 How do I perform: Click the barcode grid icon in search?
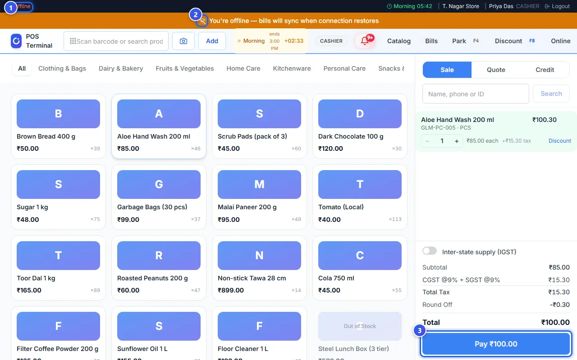click(73, 41)
